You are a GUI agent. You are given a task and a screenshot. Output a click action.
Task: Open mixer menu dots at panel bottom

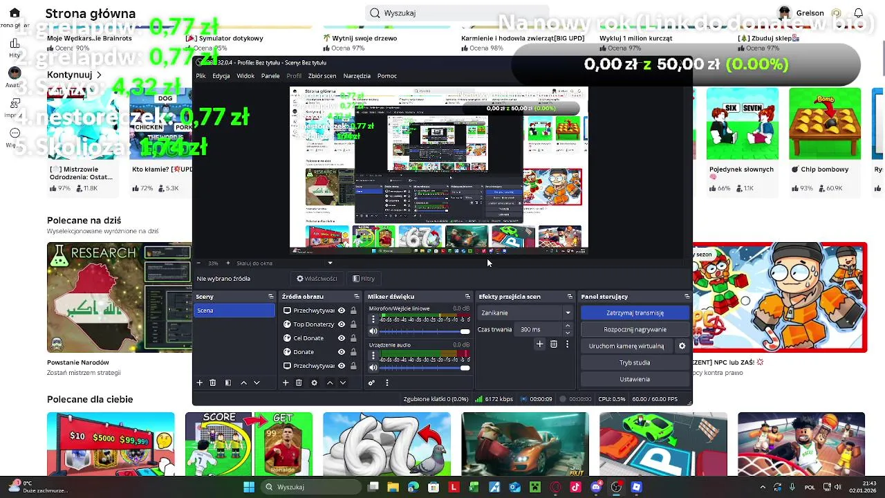pos(387,382)
